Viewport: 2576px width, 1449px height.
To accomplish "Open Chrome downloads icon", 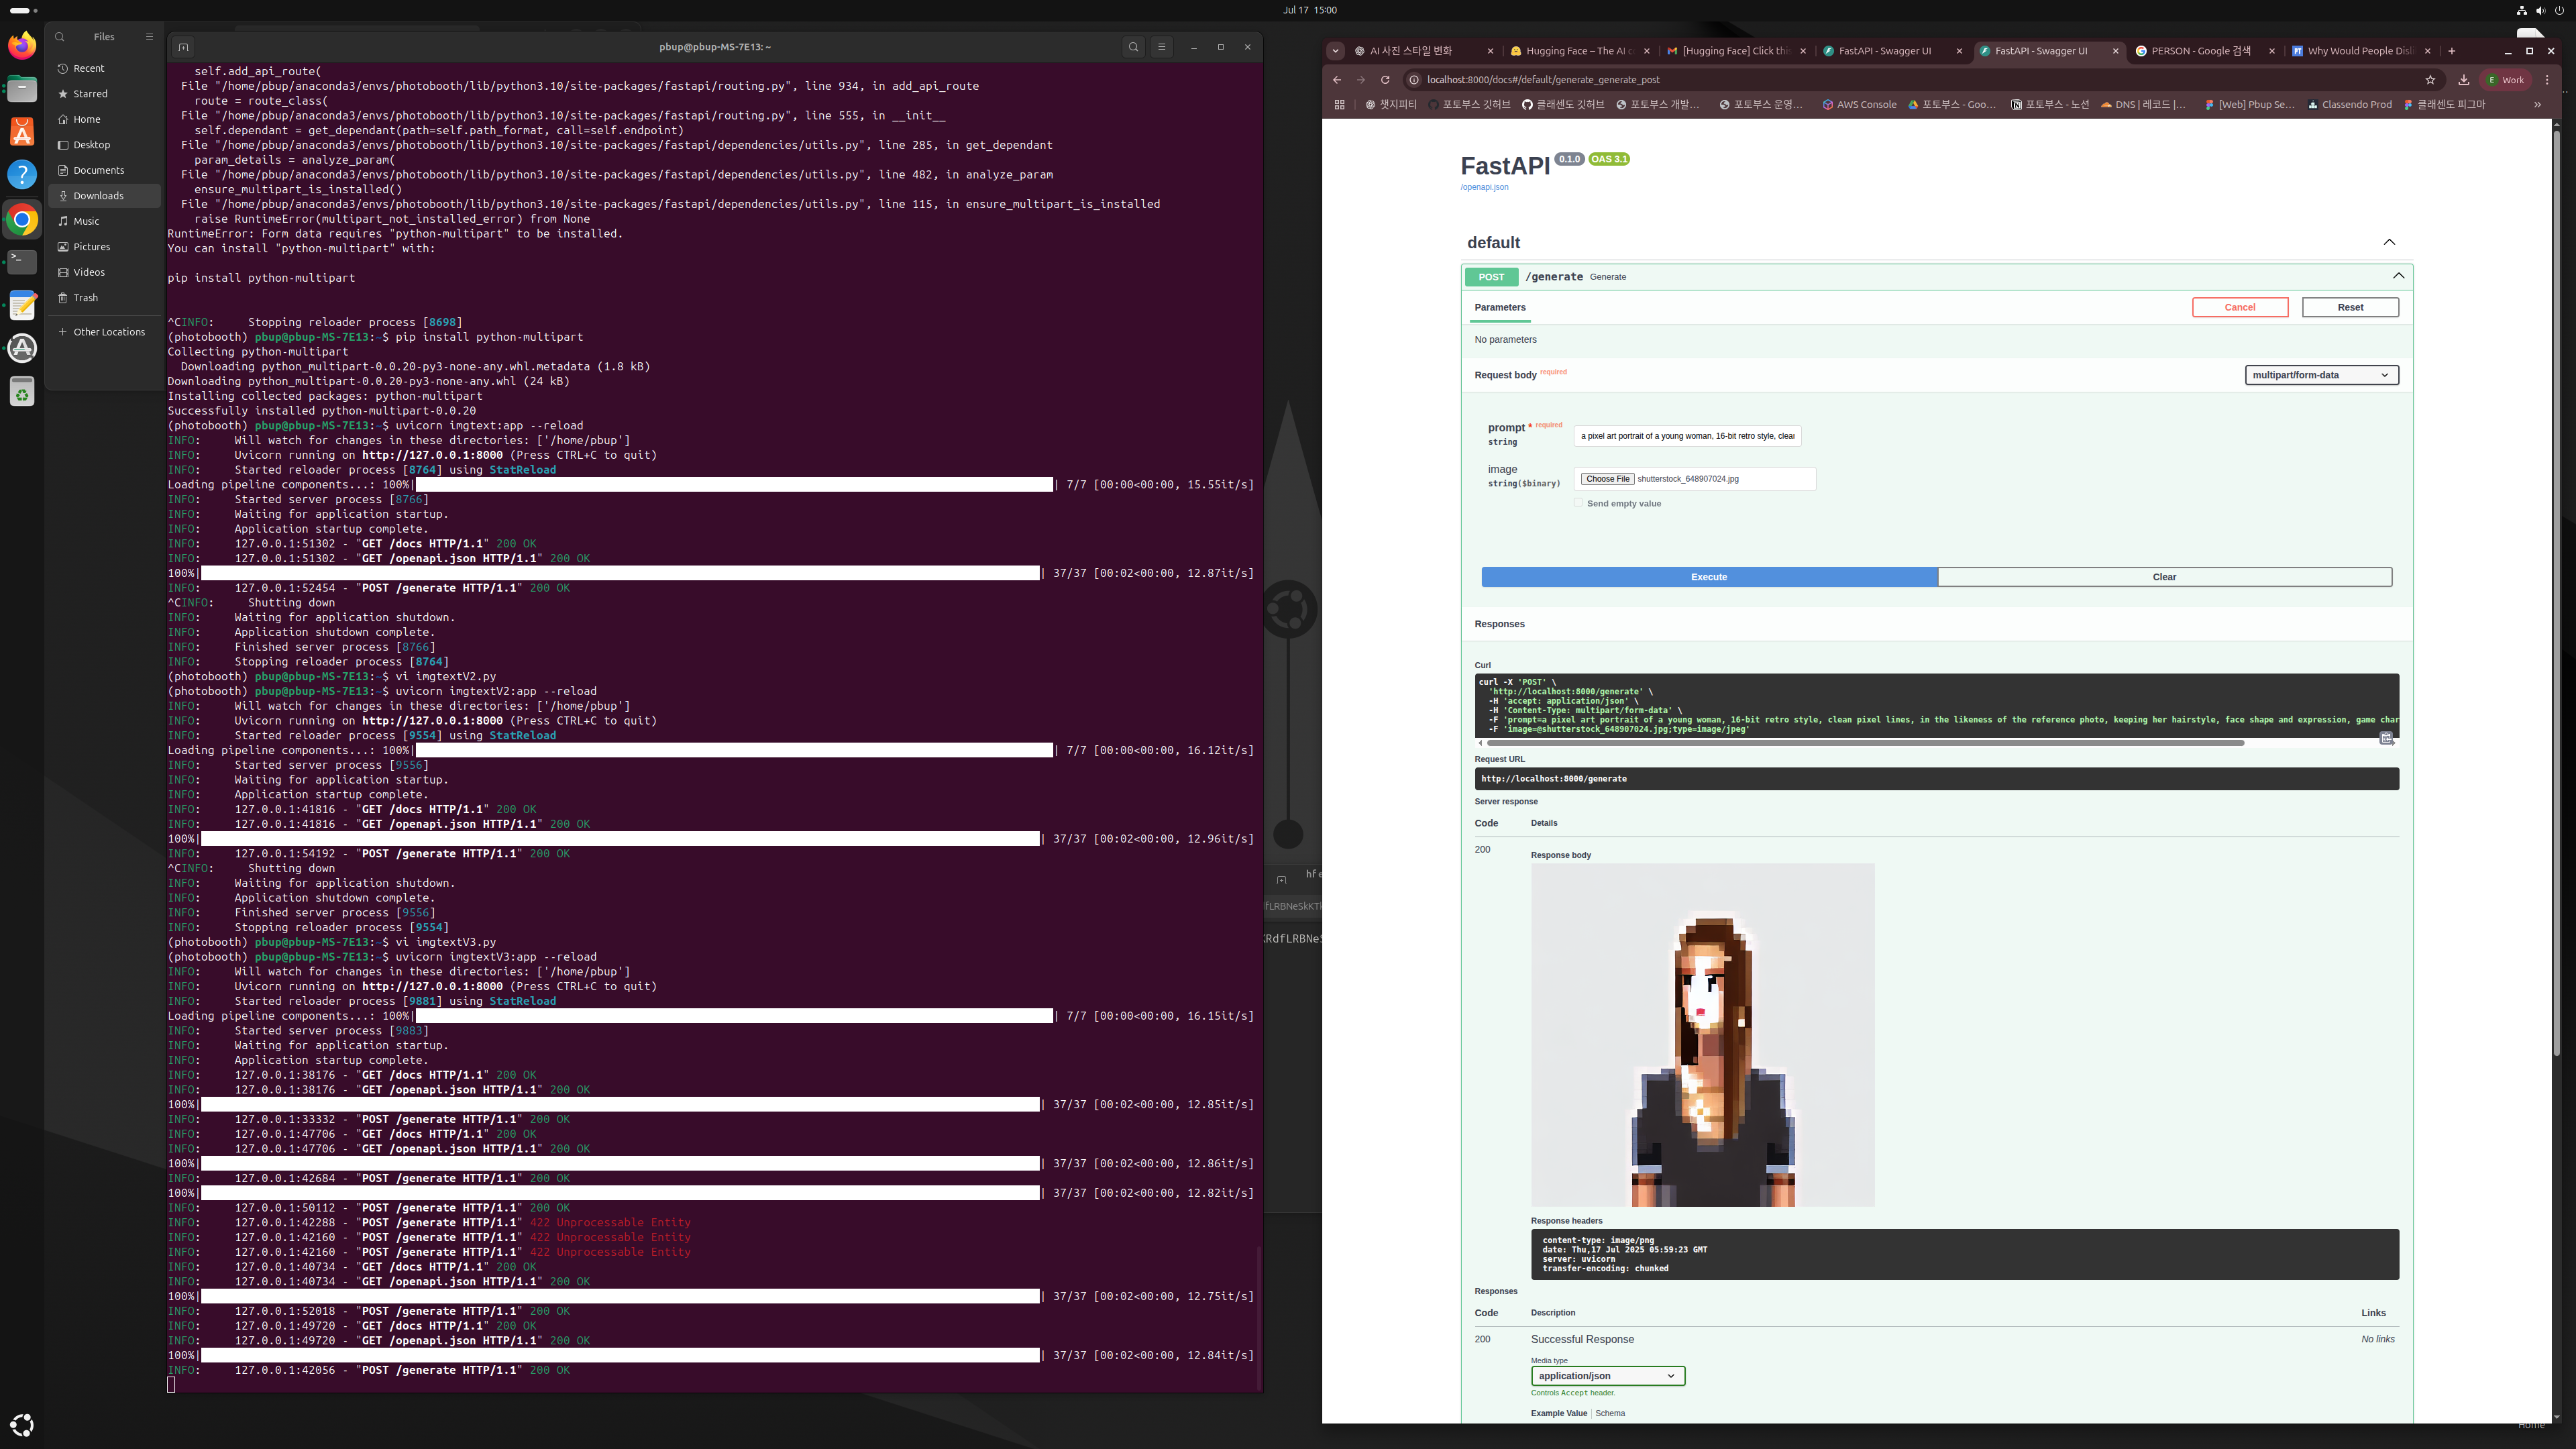I will click(x=2463, y=80).
